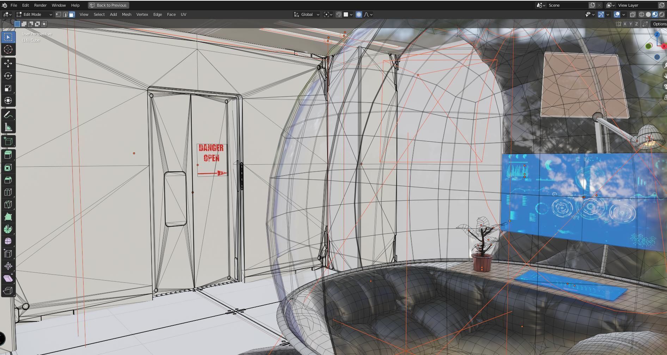Expand the overlays options dropdown
The width and height of the screenshot is (667, 355).
(624, 14)
